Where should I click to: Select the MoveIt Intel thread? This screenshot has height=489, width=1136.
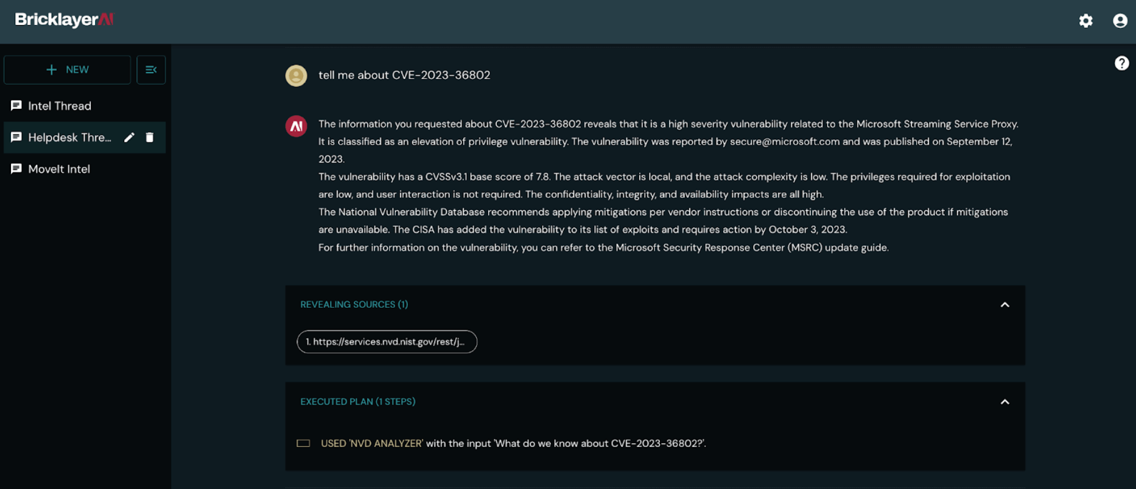coord(59,169)
